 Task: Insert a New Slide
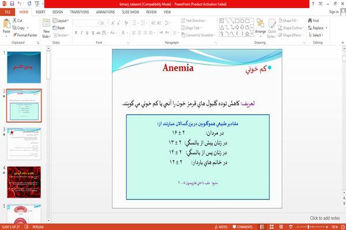click(x=46, y=29)
